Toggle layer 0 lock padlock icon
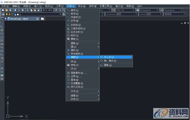The height and width of the screenshot is (120, 190). point(15,14)
